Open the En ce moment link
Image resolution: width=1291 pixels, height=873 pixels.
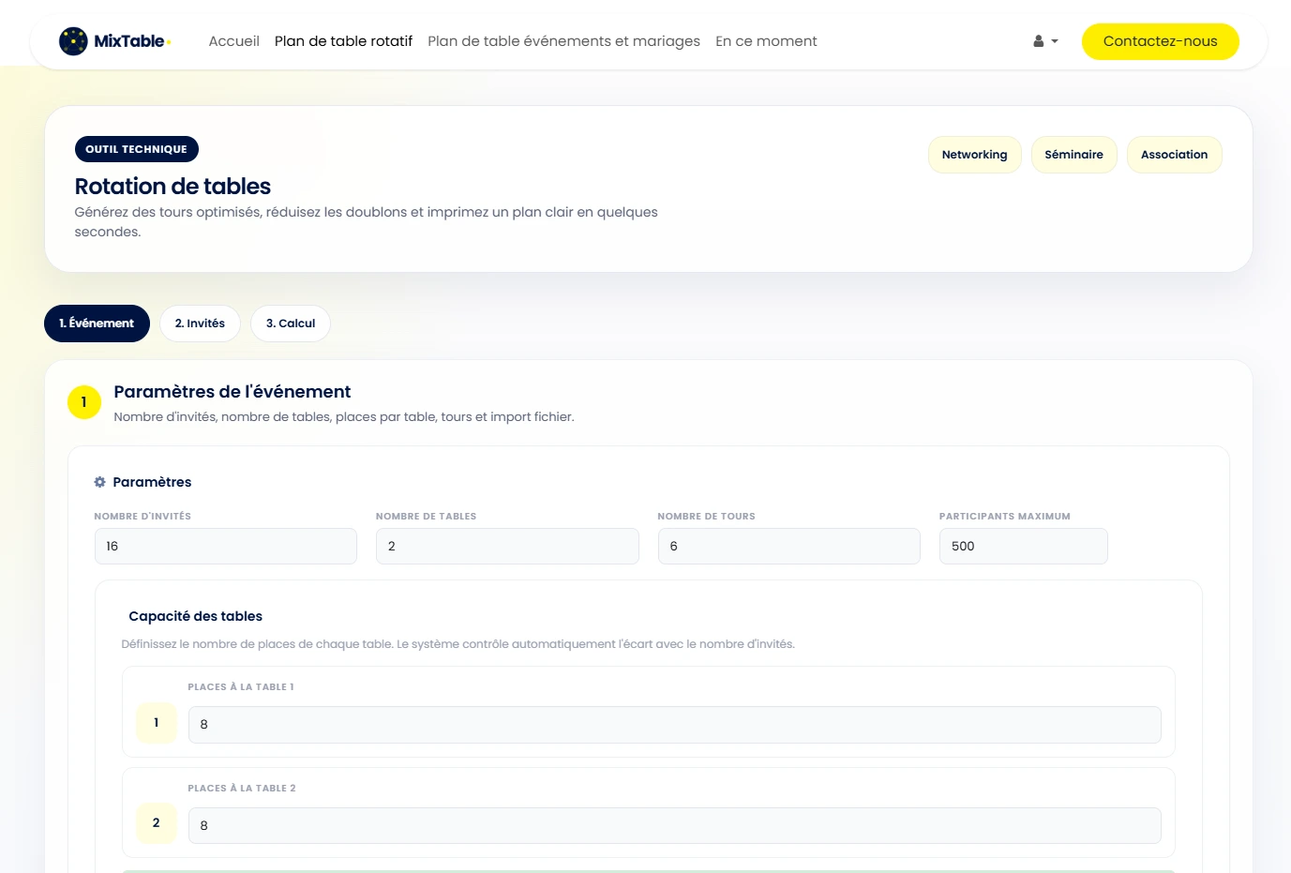pos(766,41)
